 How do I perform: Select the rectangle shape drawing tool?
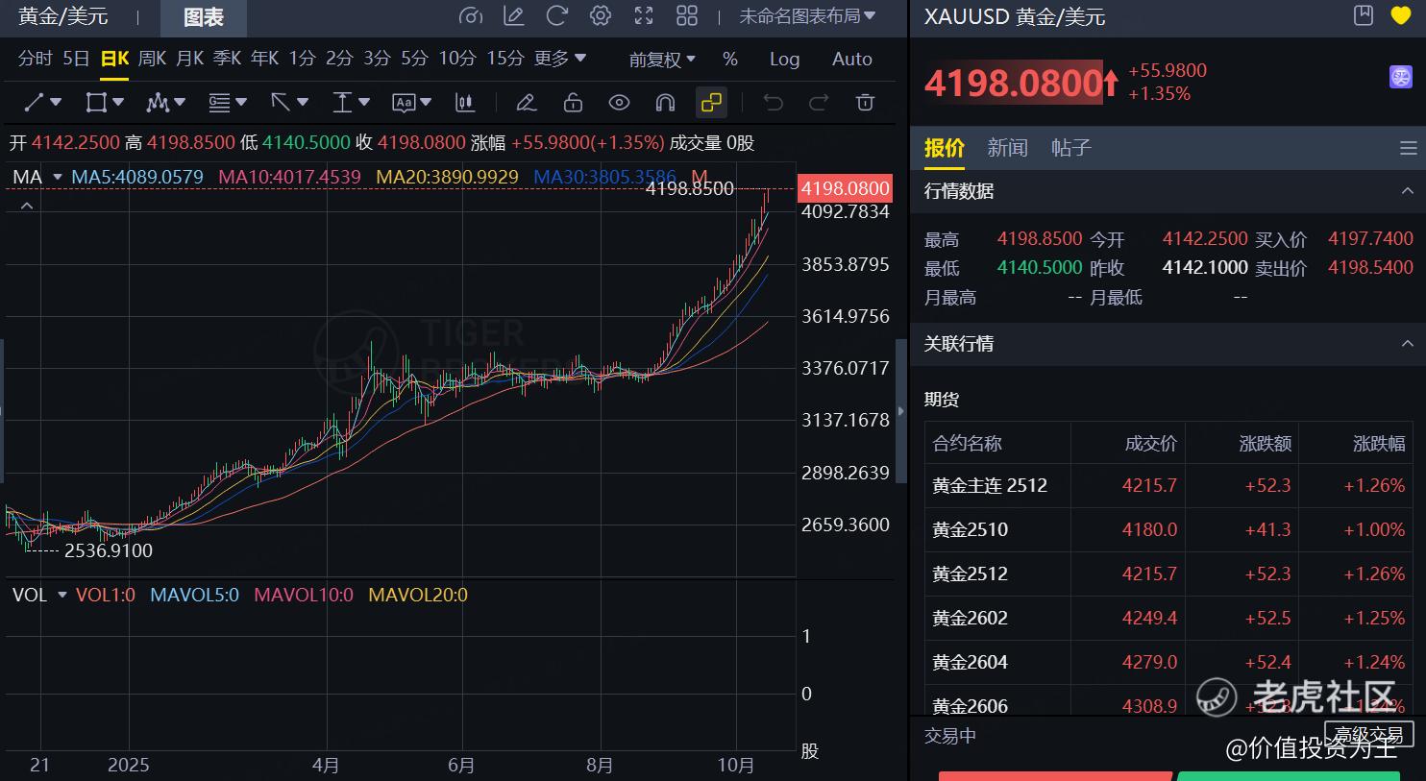(x=96, y=102)
